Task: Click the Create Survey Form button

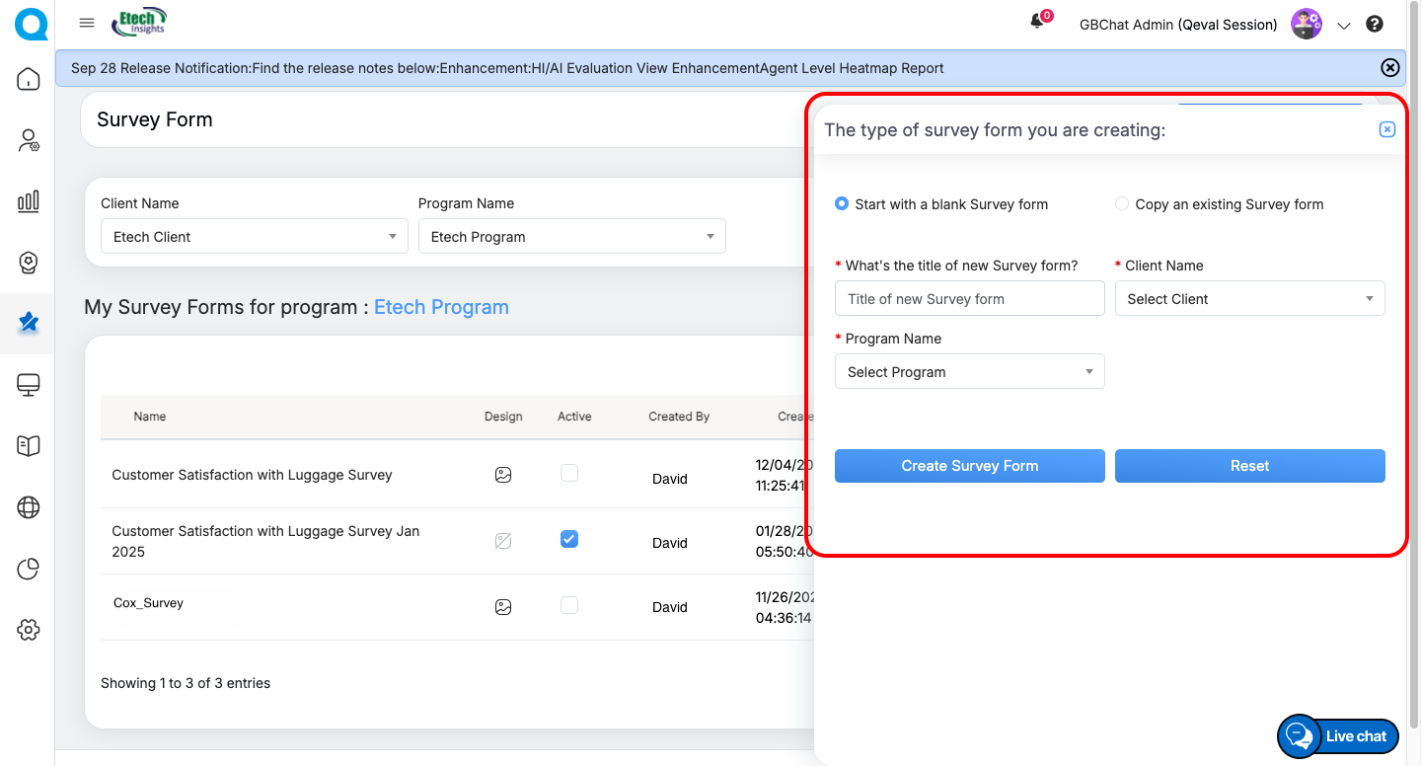Action: (969, 466)
